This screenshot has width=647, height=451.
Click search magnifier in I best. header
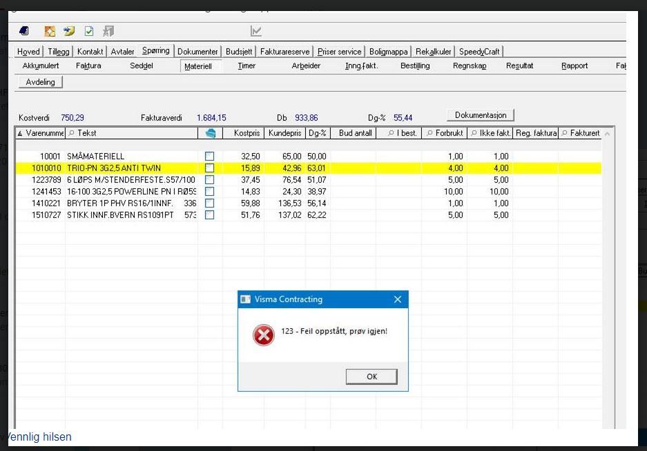point(391,132)
